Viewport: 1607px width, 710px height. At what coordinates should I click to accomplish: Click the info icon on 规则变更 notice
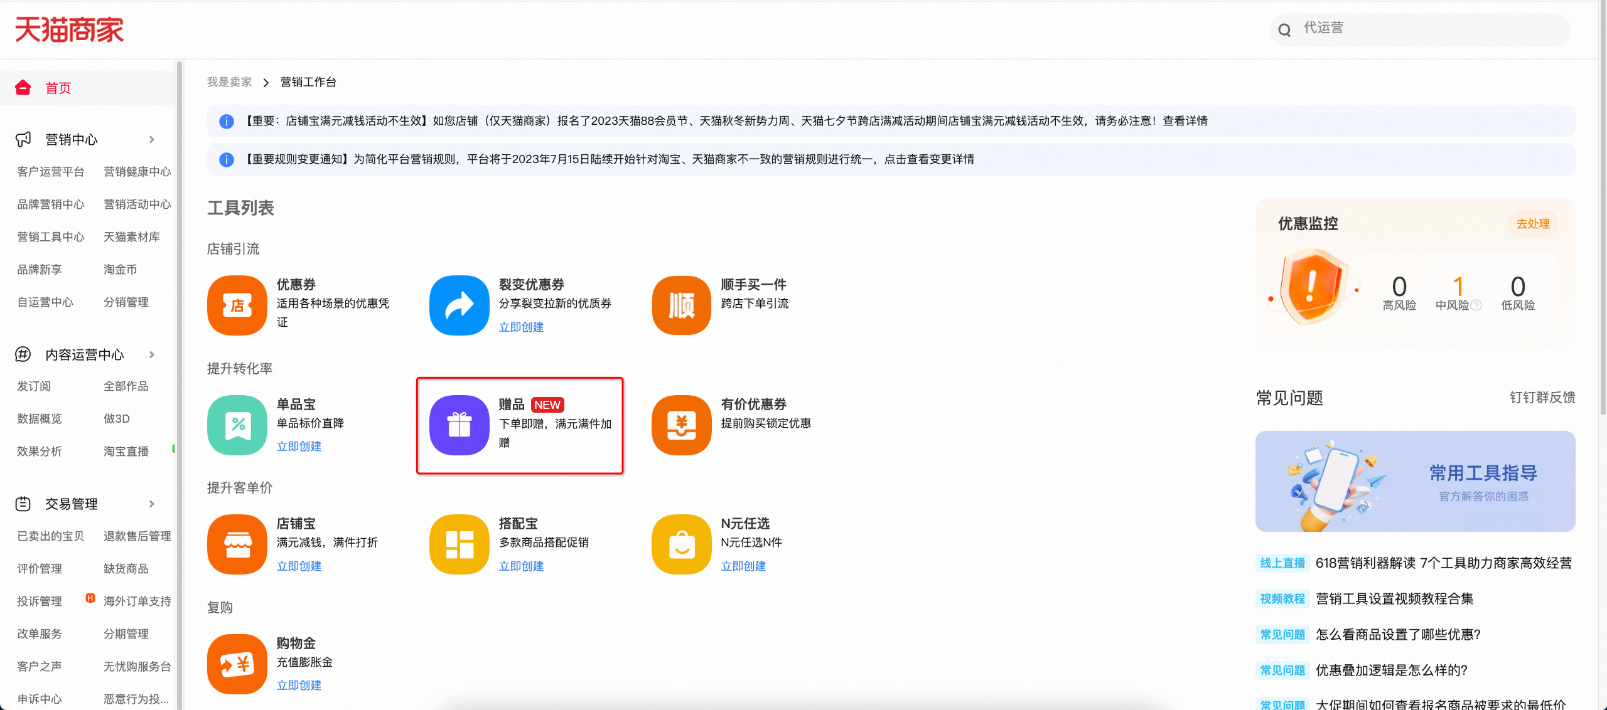(x=227, y=159)
